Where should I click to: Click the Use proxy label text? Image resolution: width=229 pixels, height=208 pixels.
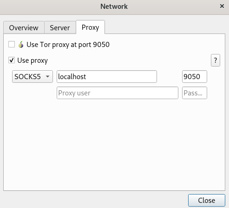(x=33, y=60)
